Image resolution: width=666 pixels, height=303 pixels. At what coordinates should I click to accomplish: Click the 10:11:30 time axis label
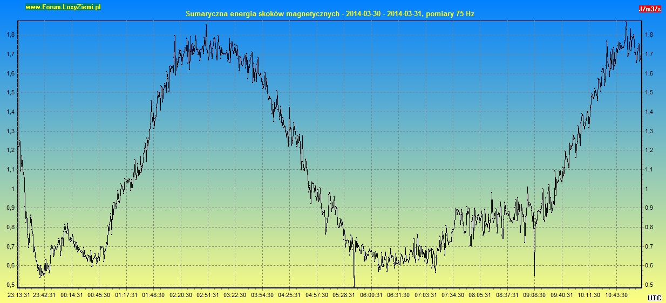point(589,295)
